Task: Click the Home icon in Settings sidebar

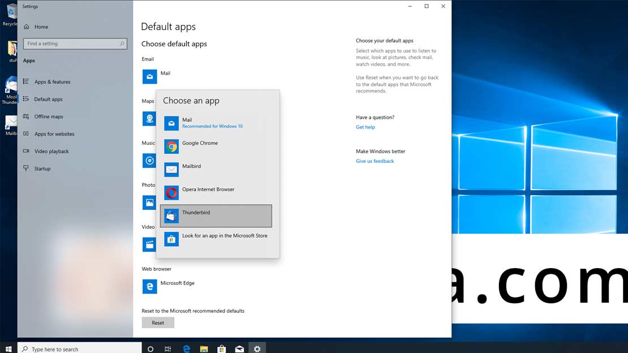Action: click(27, 27)
